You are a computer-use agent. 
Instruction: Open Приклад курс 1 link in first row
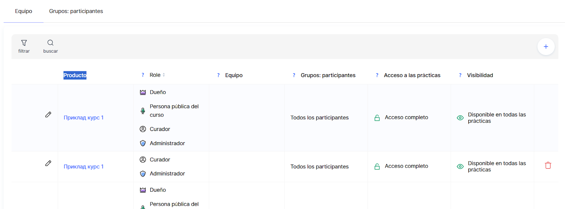(x=83, y=118)
